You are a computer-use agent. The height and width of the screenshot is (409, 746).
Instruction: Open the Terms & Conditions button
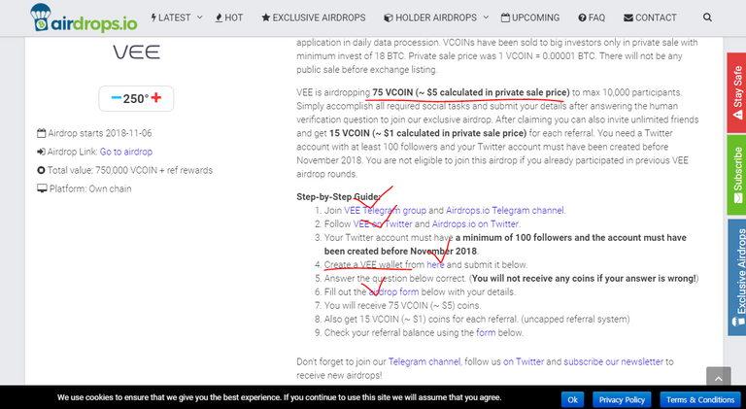point(700,399)
